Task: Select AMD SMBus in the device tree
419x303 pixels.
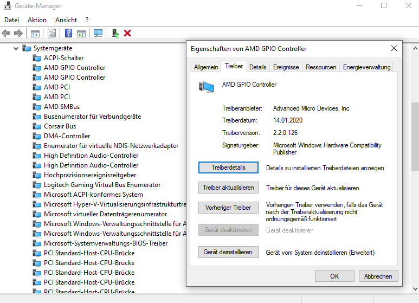Action: point(62,107)
